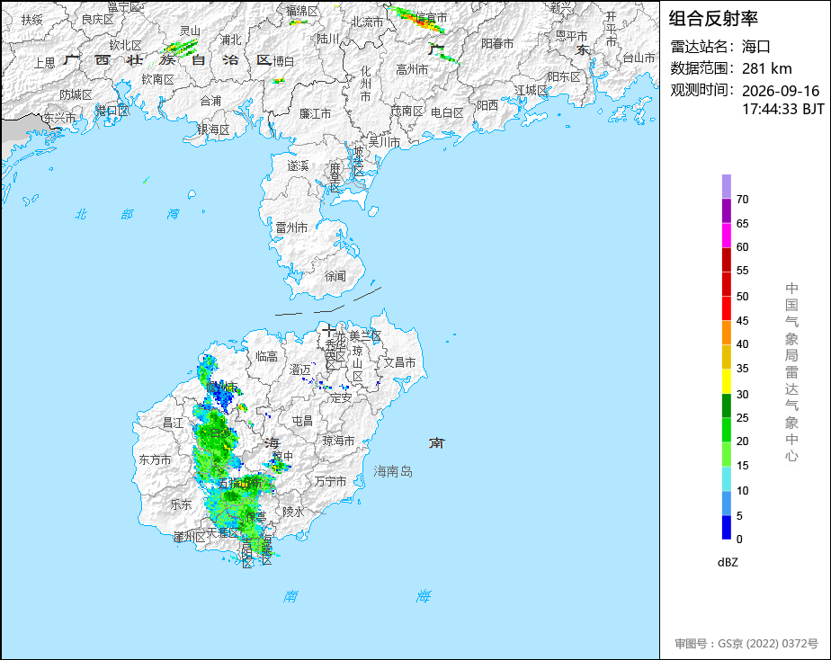Image resolution: width=831 pixels, height=660 pixels.
Task: Click the red 45-50 dBZ swatch
Action: (x=726, y=308)
